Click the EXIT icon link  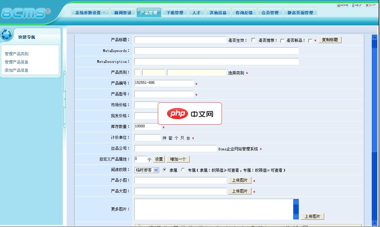[x=371, y=5]
